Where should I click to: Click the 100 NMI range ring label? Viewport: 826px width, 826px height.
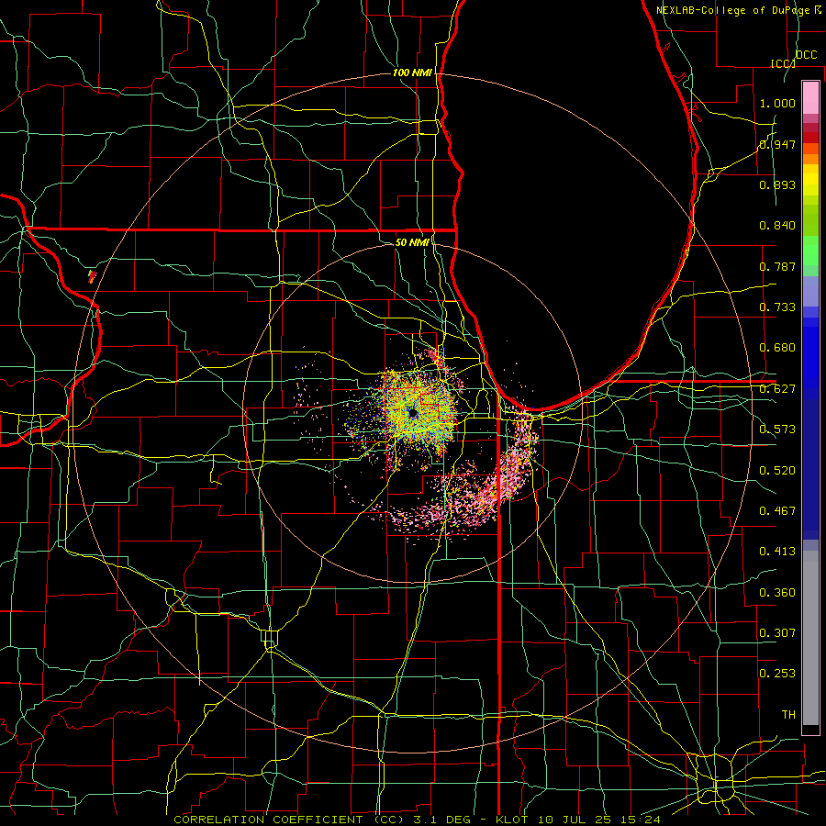(412, 73)
